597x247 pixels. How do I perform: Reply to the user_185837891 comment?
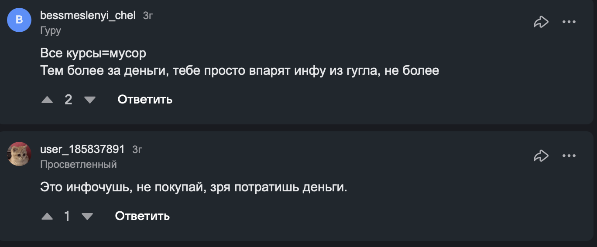tap(142, 216)
